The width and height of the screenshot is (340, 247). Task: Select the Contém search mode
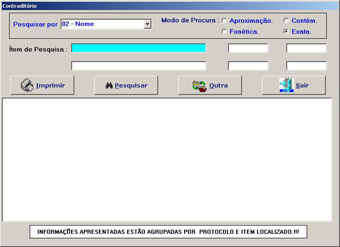[286, 20]
